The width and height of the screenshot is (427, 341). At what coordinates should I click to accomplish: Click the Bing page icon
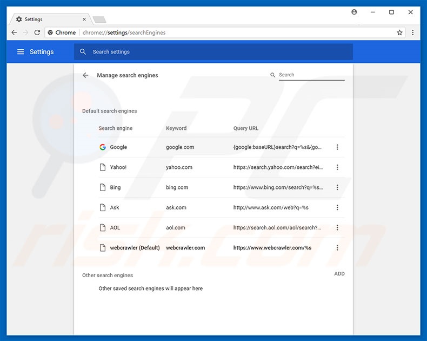[103, 187]
